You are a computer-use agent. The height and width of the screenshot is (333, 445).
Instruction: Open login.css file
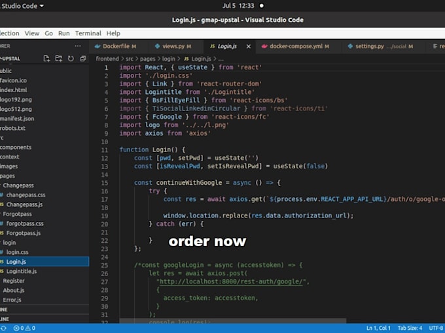17,252
